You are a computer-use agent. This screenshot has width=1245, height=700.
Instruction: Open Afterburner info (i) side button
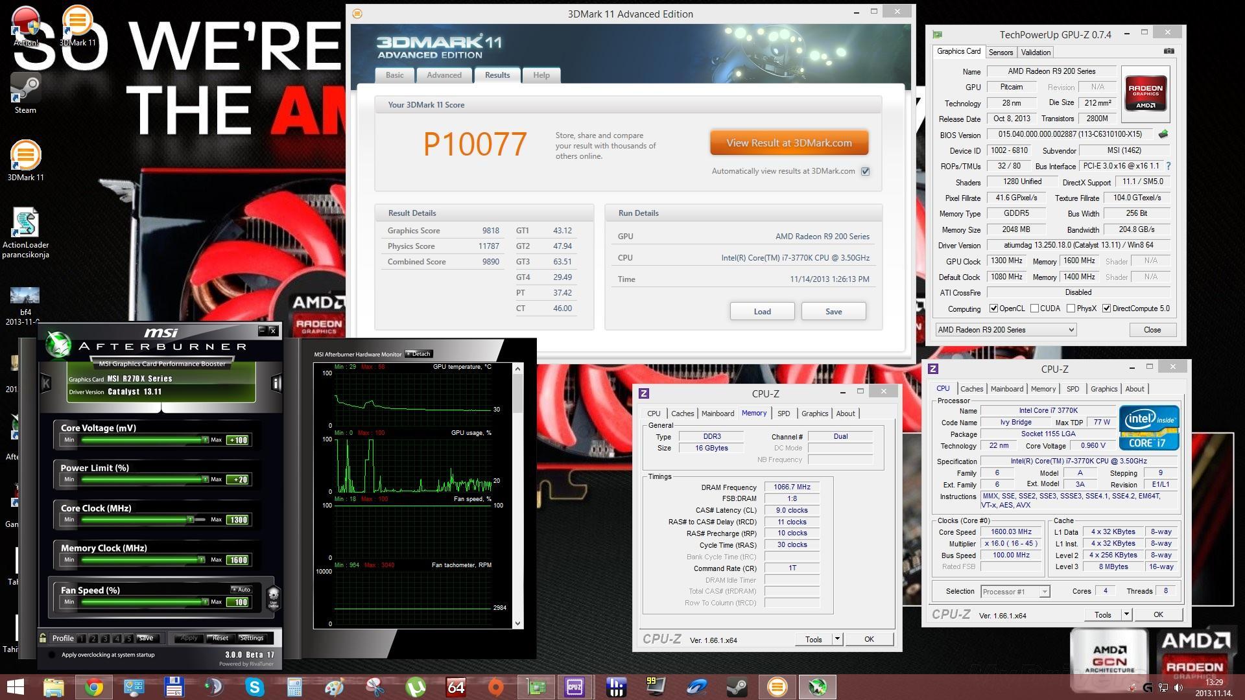pyautogui.click(x=276, y=383)
